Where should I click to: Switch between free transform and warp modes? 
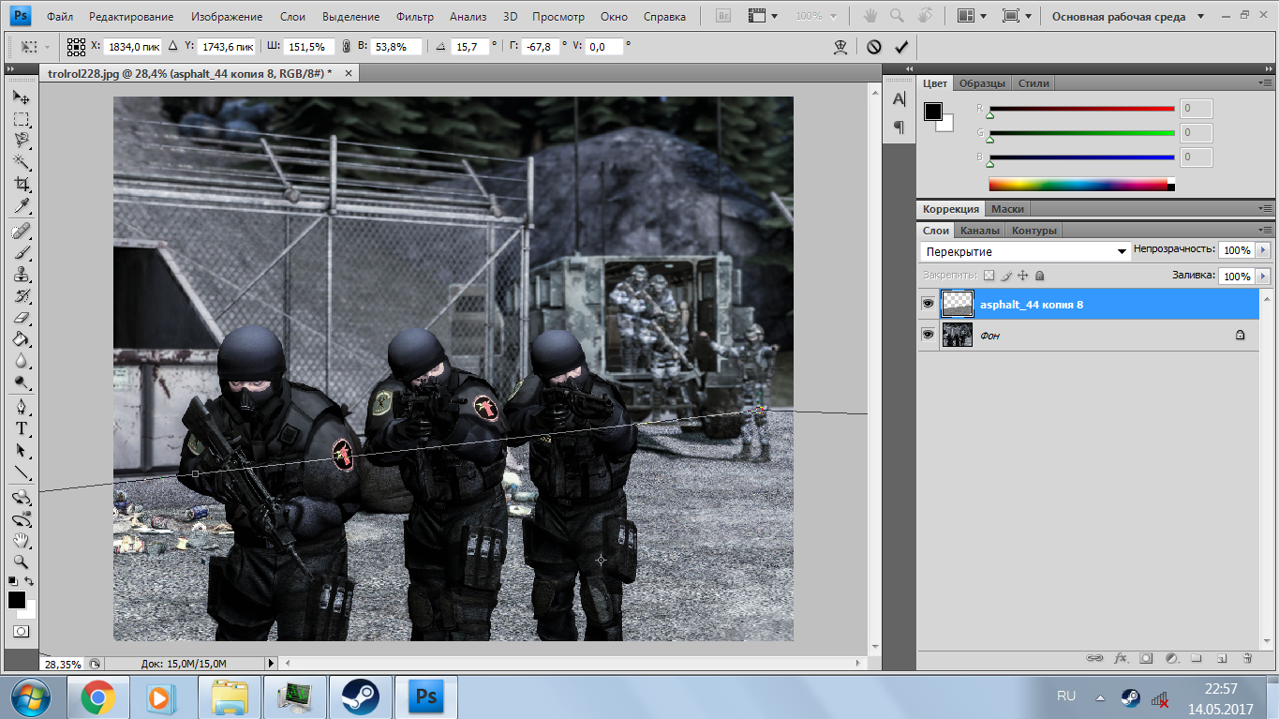pos(841,47)
